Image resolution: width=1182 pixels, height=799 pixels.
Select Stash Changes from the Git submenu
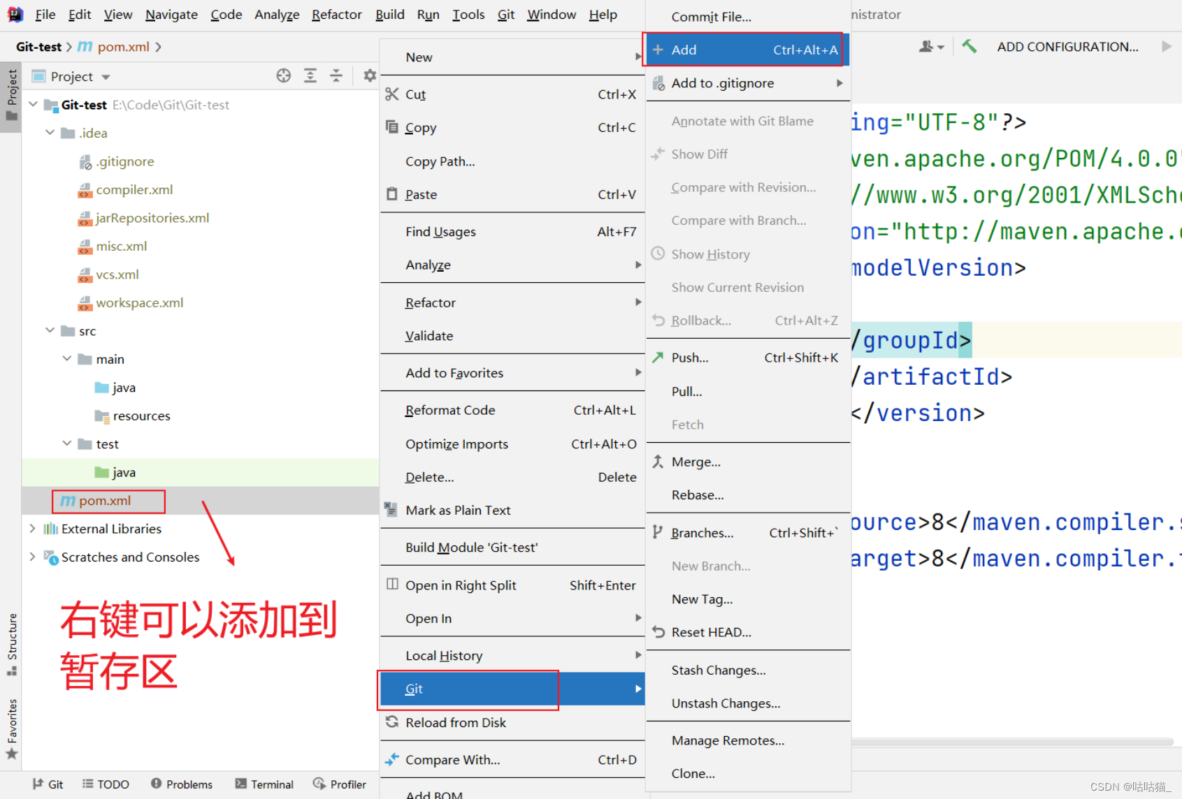719,670
